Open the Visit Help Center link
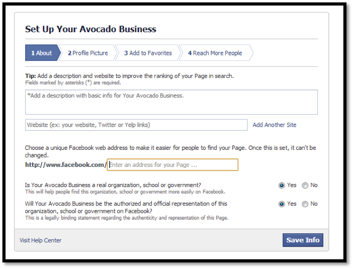353x269 pixels. point(41,240)
